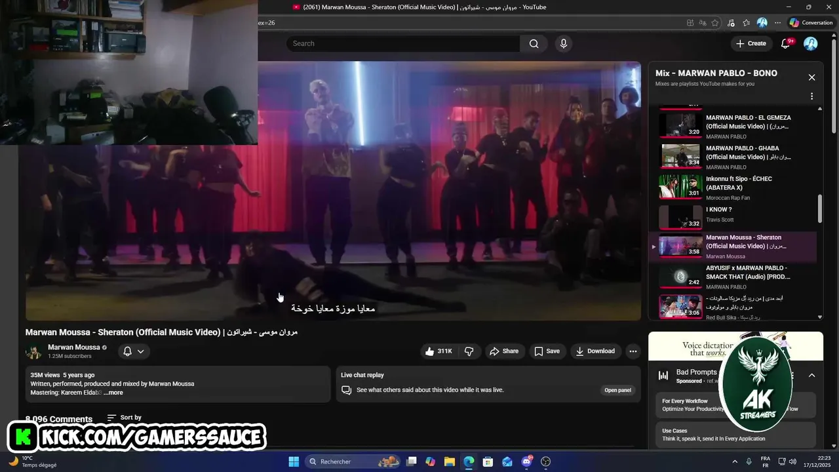Open OBS Studio from the taskbar

click(x=546, y=462)
